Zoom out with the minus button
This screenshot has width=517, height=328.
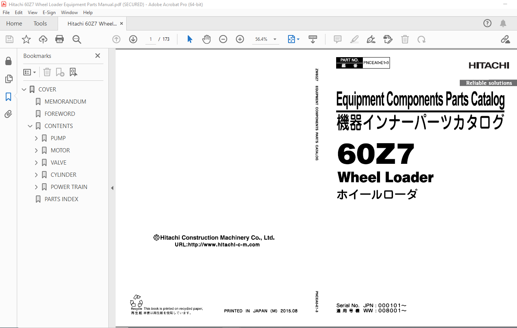[223, 39]
